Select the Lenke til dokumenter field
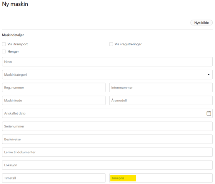The width and height of the screenshot is (215, 184). 107,152
